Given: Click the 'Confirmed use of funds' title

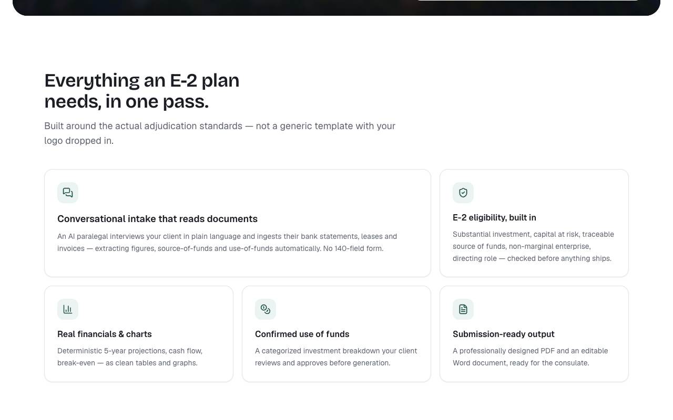Looking at the screenshot, I should tap(302, 334).
